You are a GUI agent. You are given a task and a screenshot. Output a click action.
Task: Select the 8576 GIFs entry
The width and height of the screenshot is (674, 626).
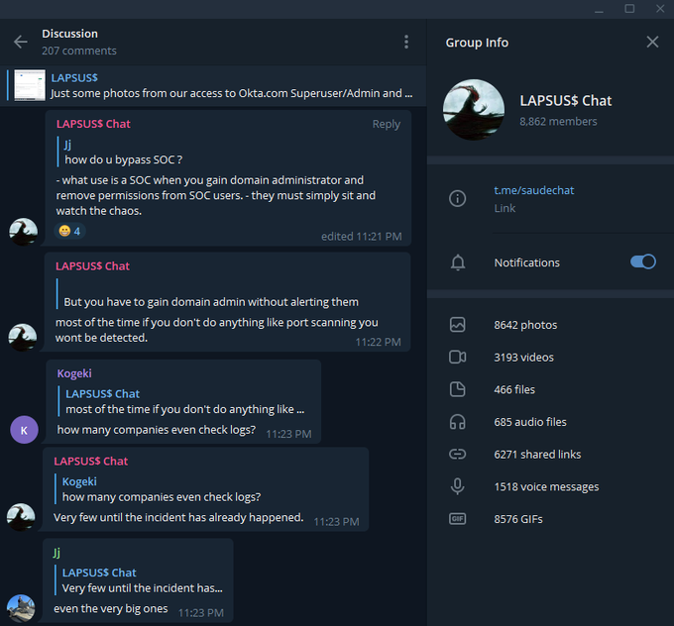coord(518,519)
